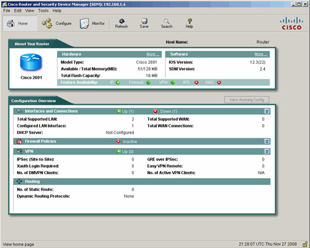Select Total Flash Capacity value 16 MB

[152, 76]
